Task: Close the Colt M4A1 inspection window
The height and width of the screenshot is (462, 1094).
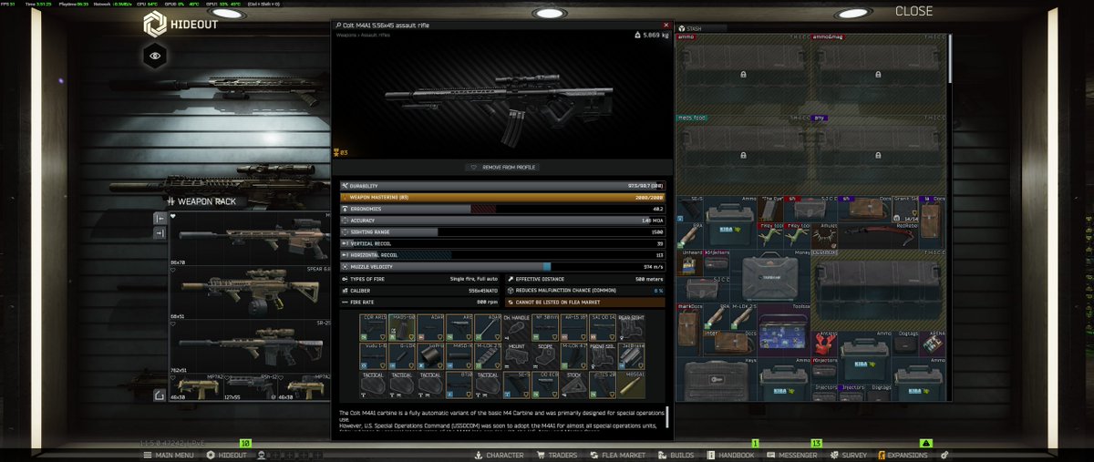Action: click(666, 26)
